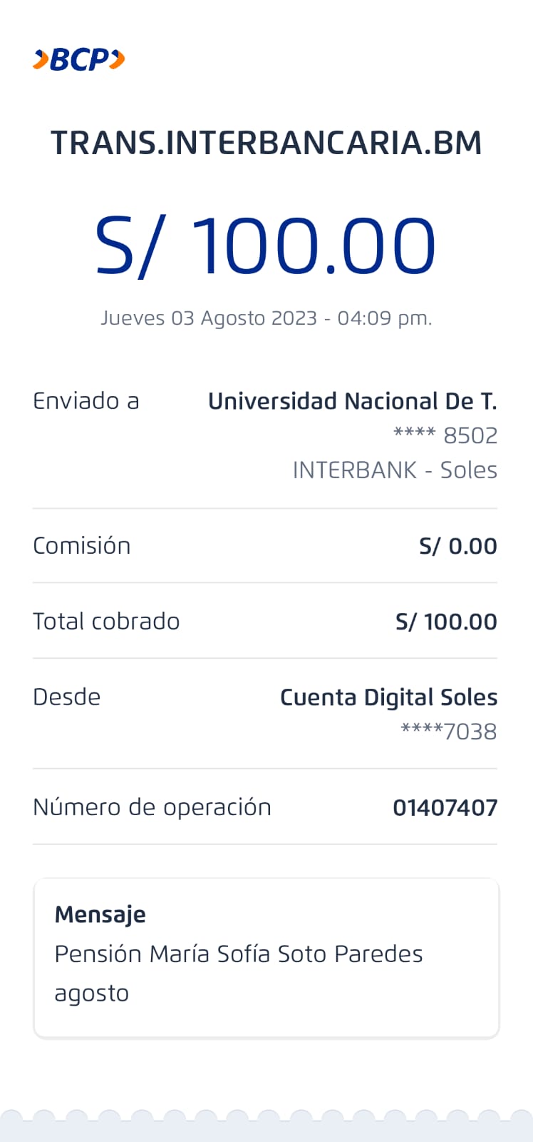Click the word agosto in the message
The width and height of the screenshot is (533, 1142).
pos(92,994)
